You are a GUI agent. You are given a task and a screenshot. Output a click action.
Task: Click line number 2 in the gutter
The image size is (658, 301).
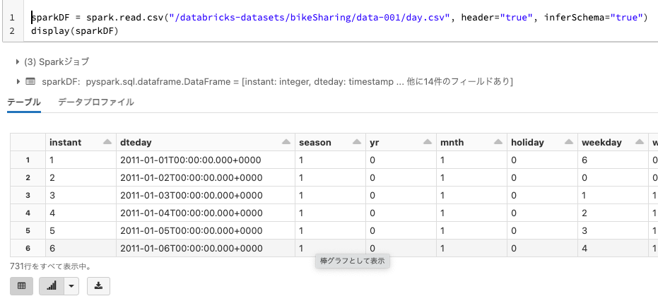coord(12,31)
